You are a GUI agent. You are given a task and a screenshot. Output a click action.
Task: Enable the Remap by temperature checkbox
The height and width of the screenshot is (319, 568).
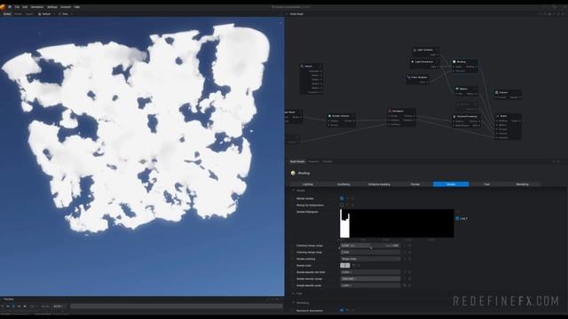pyautogui.click(x=342, y=205)
